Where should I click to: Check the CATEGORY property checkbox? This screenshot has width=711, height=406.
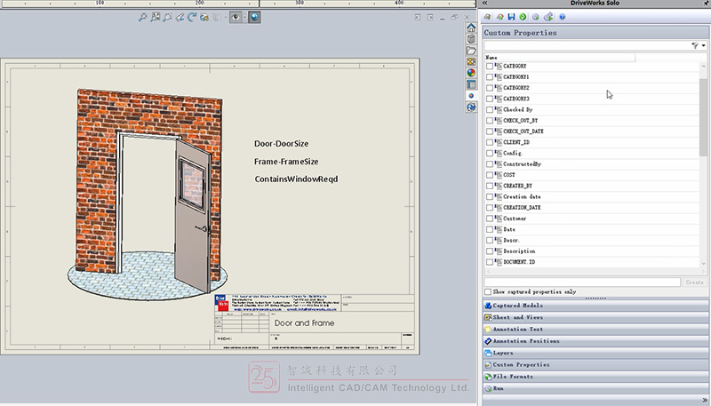point(489,67)
